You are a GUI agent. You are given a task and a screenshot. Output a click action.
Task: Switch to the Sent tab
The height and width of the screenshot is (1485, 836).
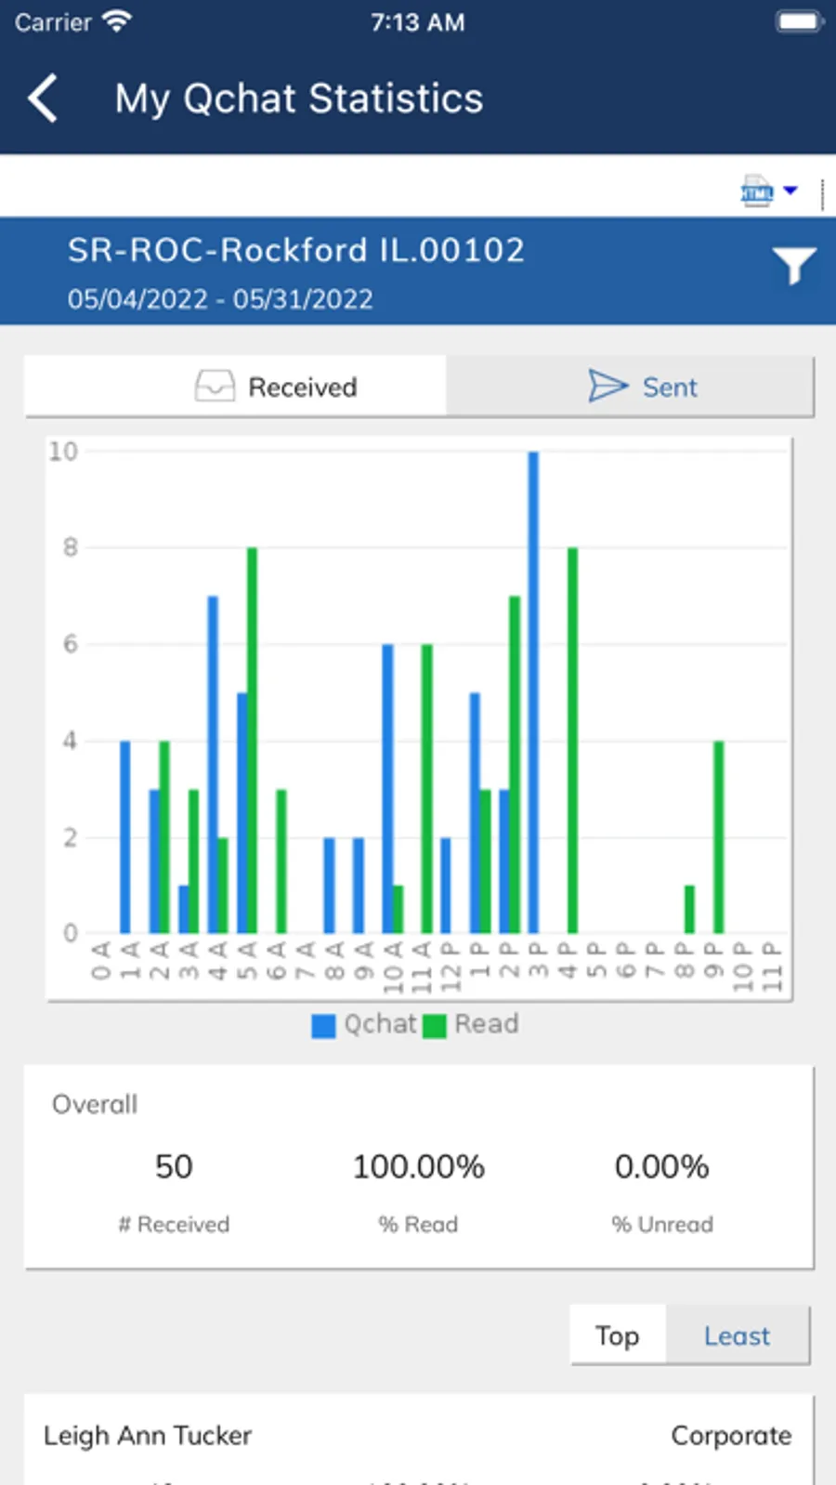tap(631, 387)
